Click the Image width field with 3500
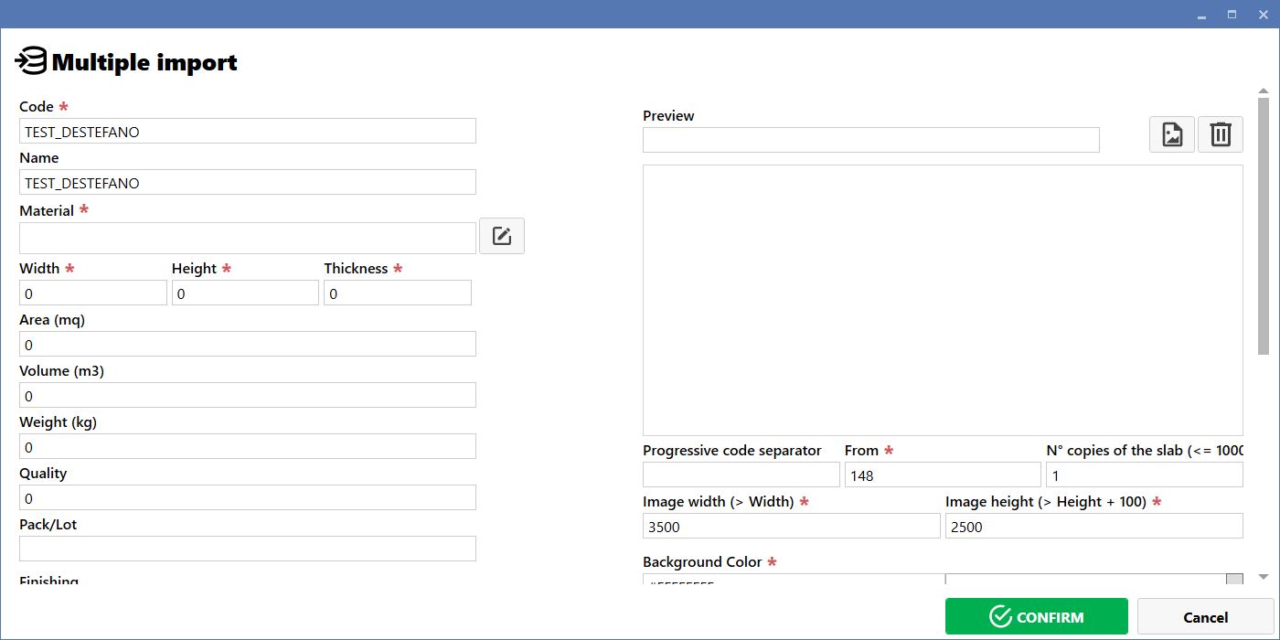 [792, 526]
